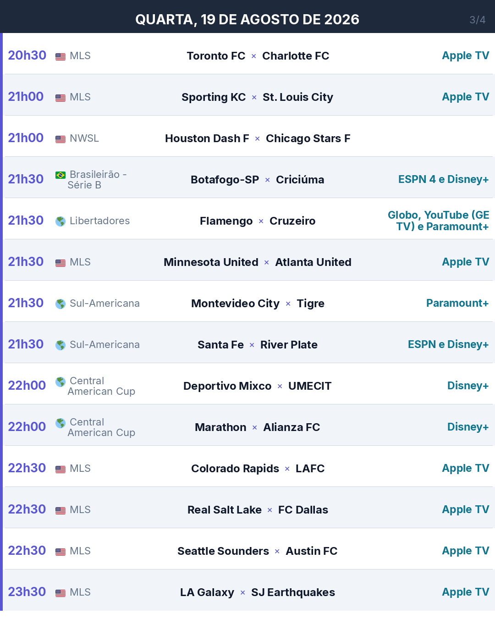Click globe icon of the Deportivo Mixco row
The width and height of the screenshot is (495, 619).
click(60, 382)
